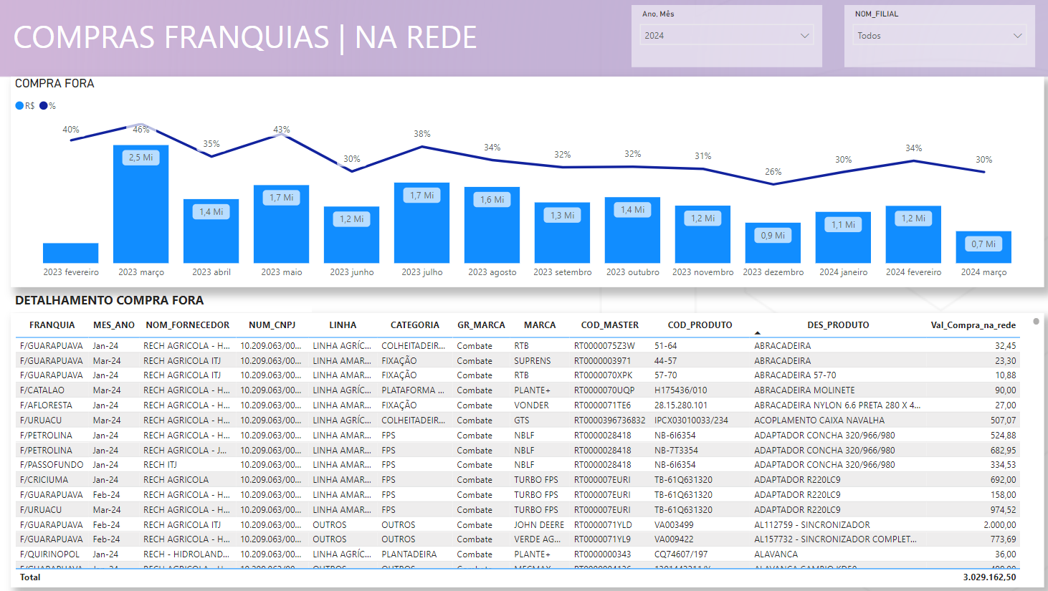Image resolution: width=1048 pixels, height=591 pixels.
Task: Select the 2023 agosto bar
Action: [492, 225]
